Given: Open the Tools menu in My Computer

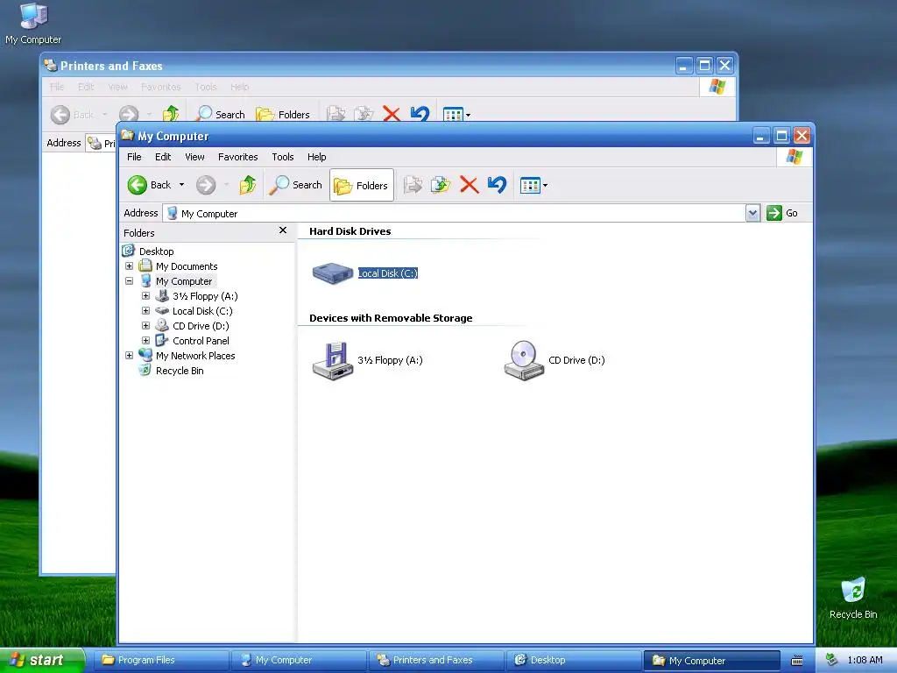Looking at the screenshot, I should click(x=283, y=157).
